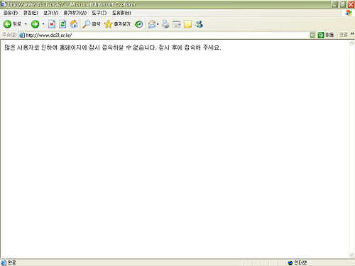Click the 연결 Links toolbar label
Viewport: 355px width, 266px height.
(x=344, y=35)
